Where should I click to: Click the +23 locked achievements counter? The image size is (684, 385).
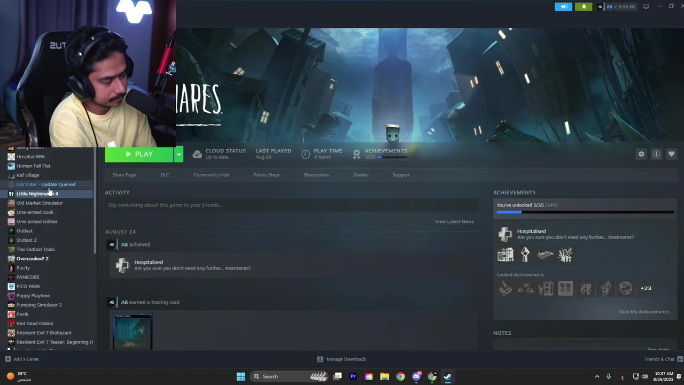point(646,288)
